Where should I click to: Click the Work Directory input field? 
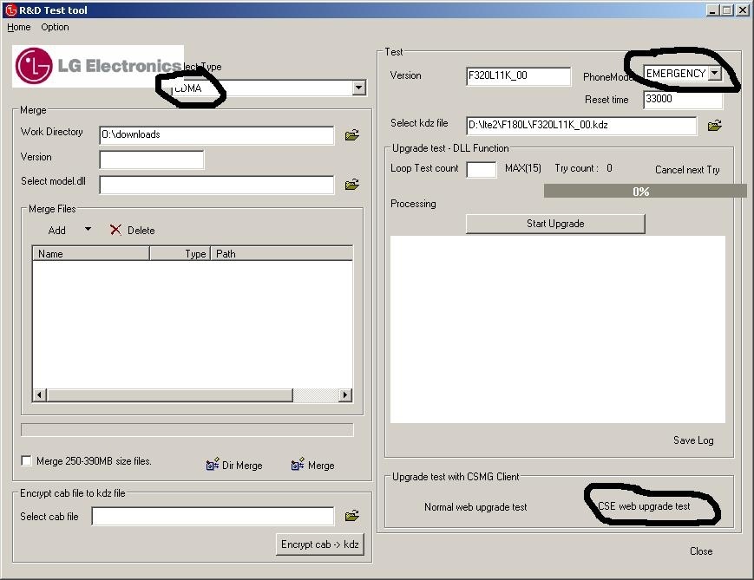[x=216, y=135]
